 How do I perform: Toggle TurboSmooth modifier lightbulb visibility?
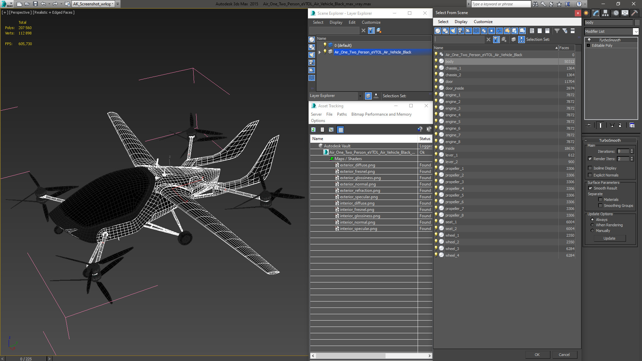point(589,40)
